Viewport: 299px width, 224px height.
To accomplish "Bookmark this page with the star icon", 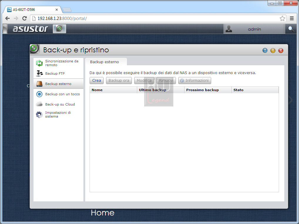I will (283, 19).
